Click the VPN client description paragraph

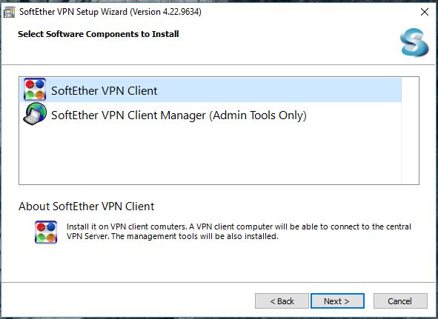point(239,232)
